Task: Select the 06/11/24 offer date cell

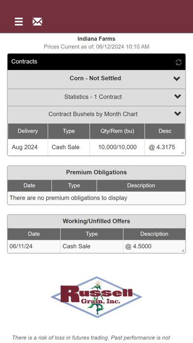Action: 34,246
